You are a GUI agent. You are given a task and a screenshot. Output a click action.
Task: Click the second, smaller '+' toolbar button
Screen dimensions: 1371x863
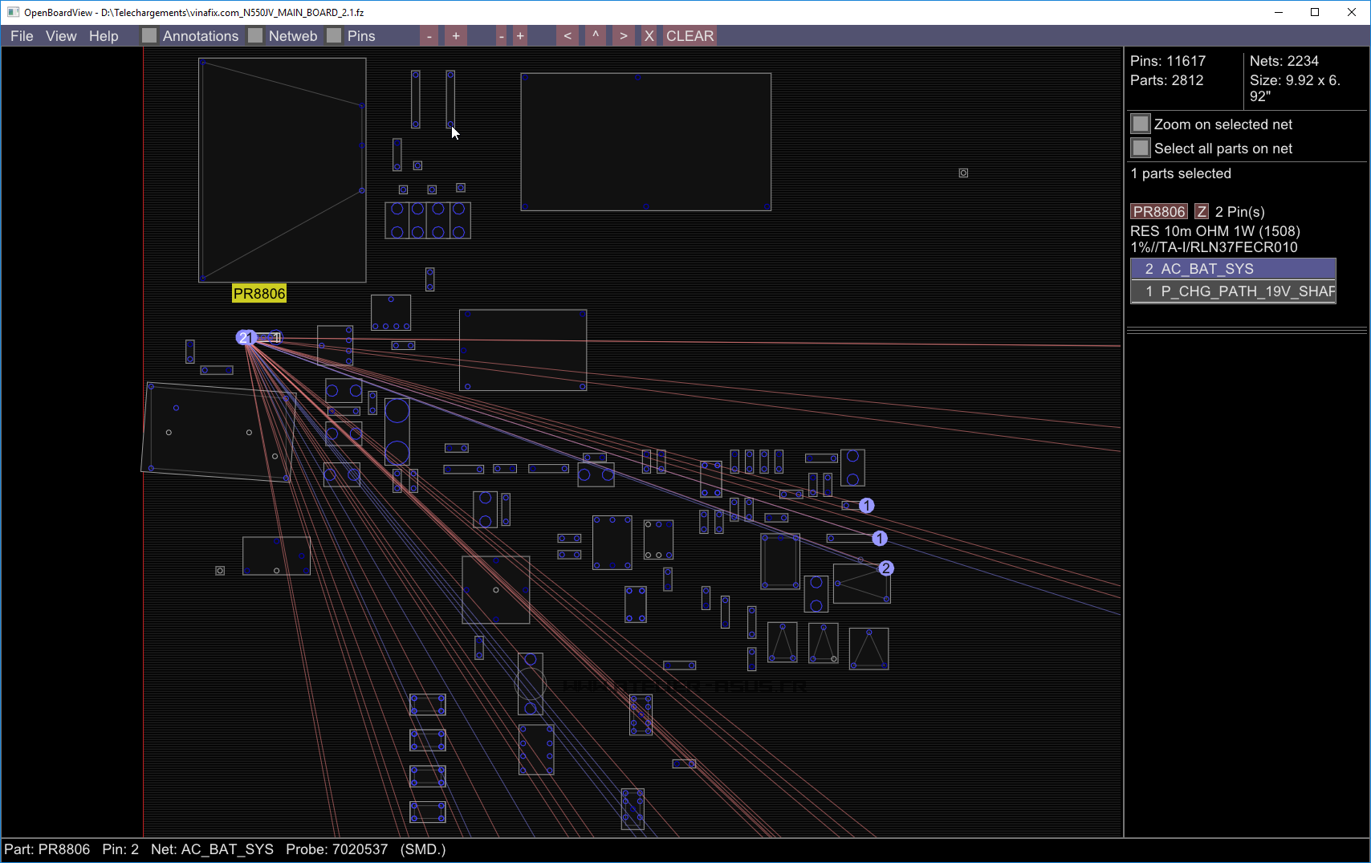pyautogui.click(x=520, y=36)
